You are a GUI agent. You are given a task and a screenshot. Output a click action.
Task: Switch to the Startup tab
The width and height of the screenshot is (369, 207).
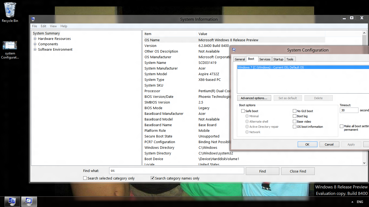pos(278,59)
